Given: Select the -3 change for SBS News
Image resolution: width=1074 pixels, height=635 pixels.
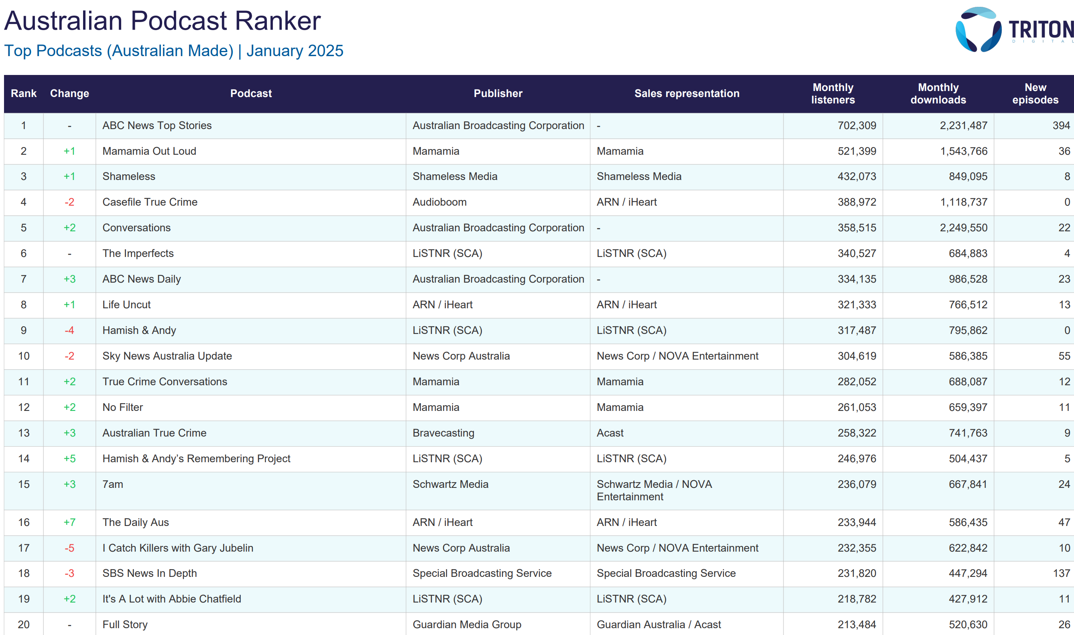Looking at the screenshot, I should [x=69, y=573].
